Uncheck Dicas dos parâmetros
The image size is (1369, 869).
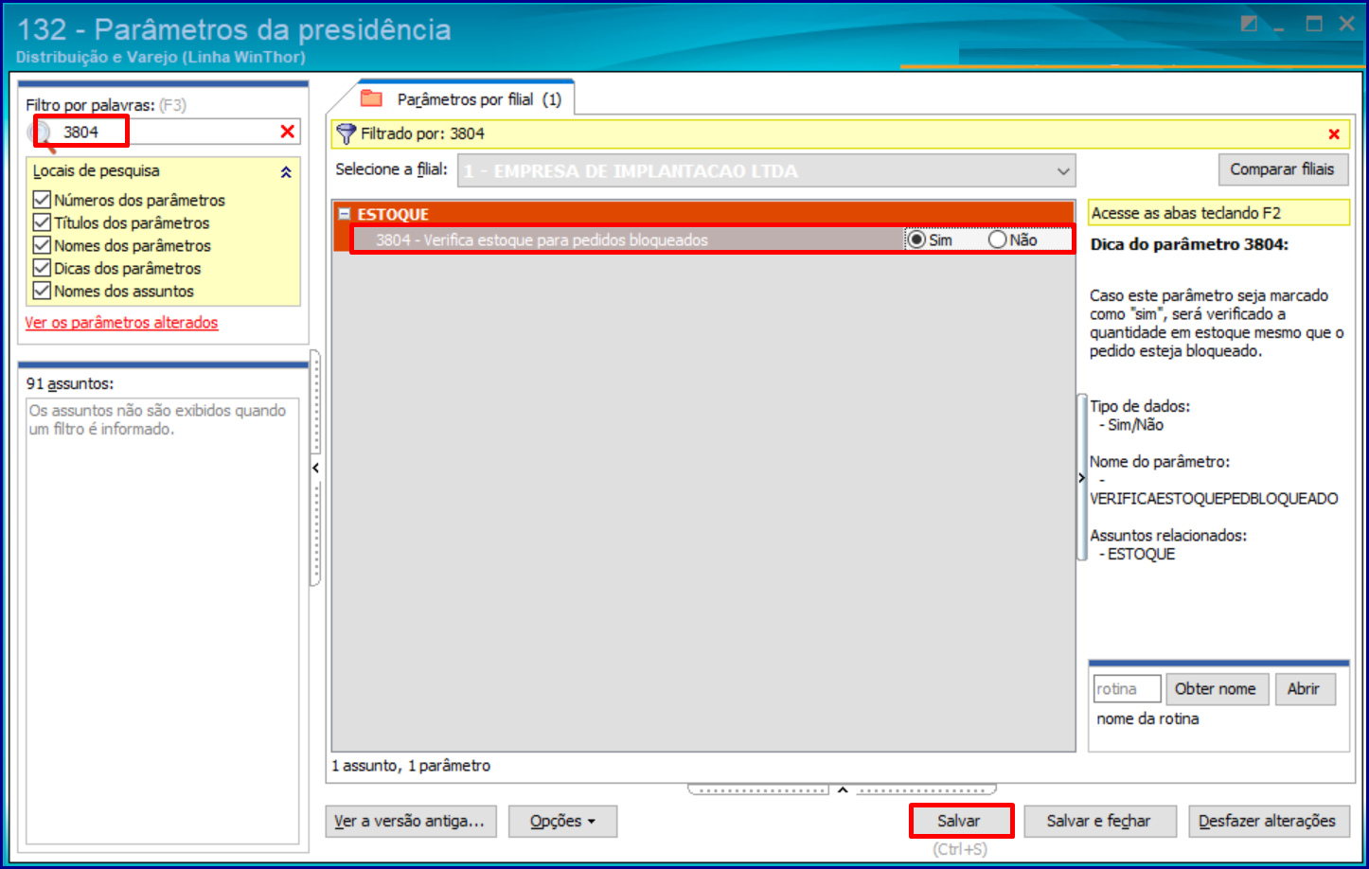(x=42, y=268)
